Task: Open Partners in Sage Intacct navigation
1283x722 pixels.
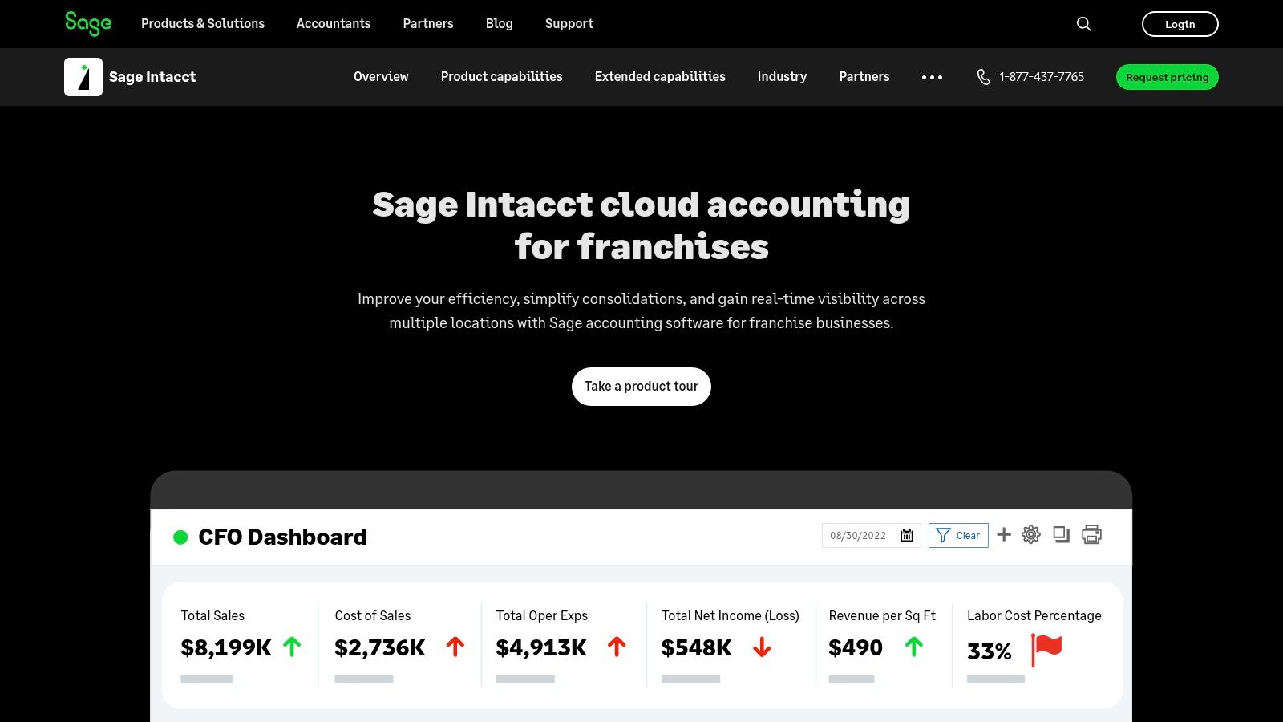Action: [864, 77]
